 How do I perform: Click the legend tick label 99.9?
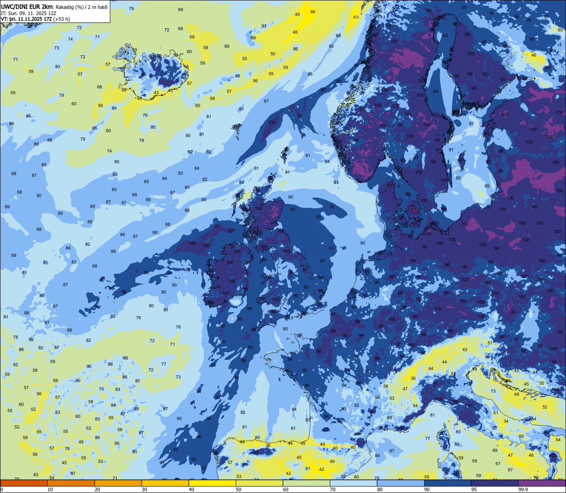click(x=523, y=489)
